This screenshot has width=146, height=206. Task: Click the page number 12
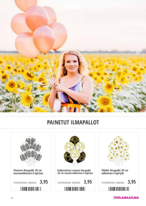[x=12, y=198]
